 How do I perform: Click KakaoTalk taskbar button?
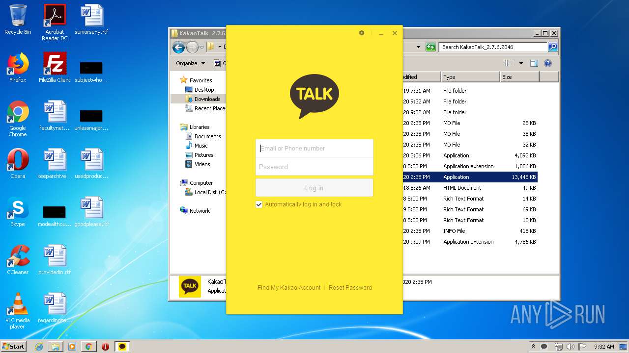(122, 347)
